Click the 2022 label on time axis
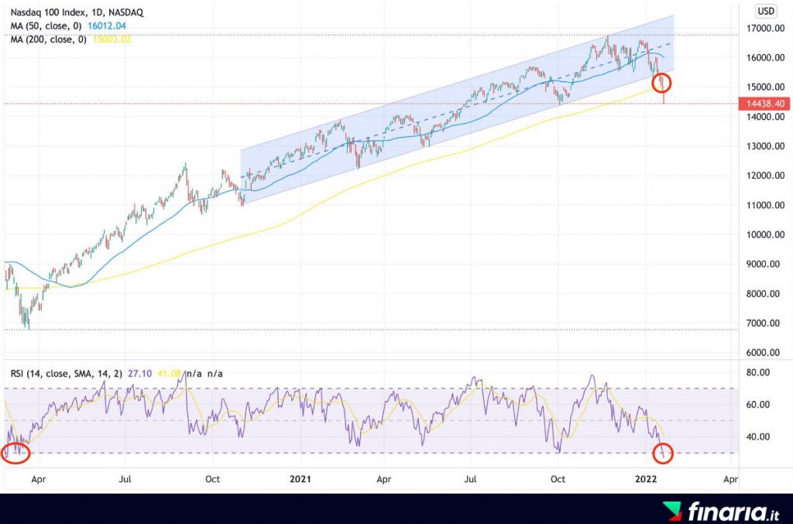The height and width of the screenshot is (524, 793). click(x=646, y=478)
